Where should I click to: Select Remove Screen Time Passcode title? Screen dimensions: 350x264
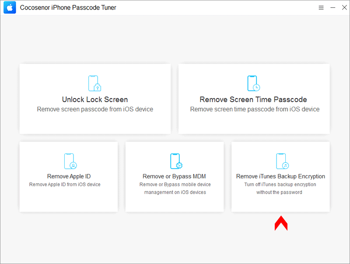(x=253, y=100)
